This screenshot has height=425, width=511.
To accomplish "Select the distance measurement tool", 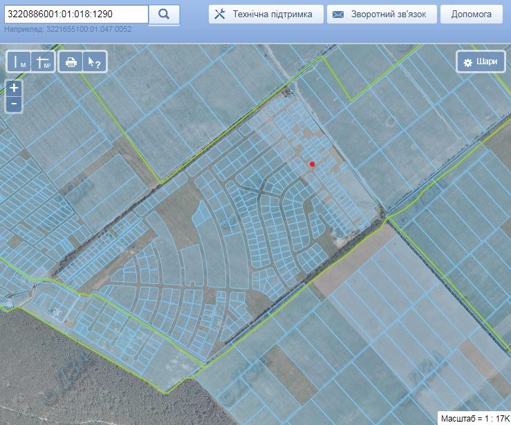I will pyautogui.click(x=19, y=62).
